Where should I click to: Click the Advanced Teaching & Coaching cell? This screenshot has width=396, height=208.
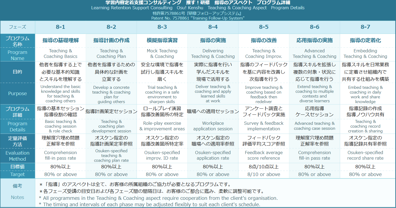point(314,54)
